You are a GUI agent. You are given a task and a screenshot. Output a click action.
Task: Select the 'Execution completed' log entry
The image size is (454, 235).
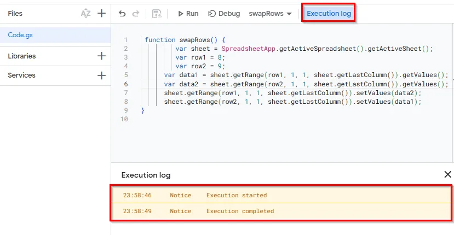tap(281, 211)
